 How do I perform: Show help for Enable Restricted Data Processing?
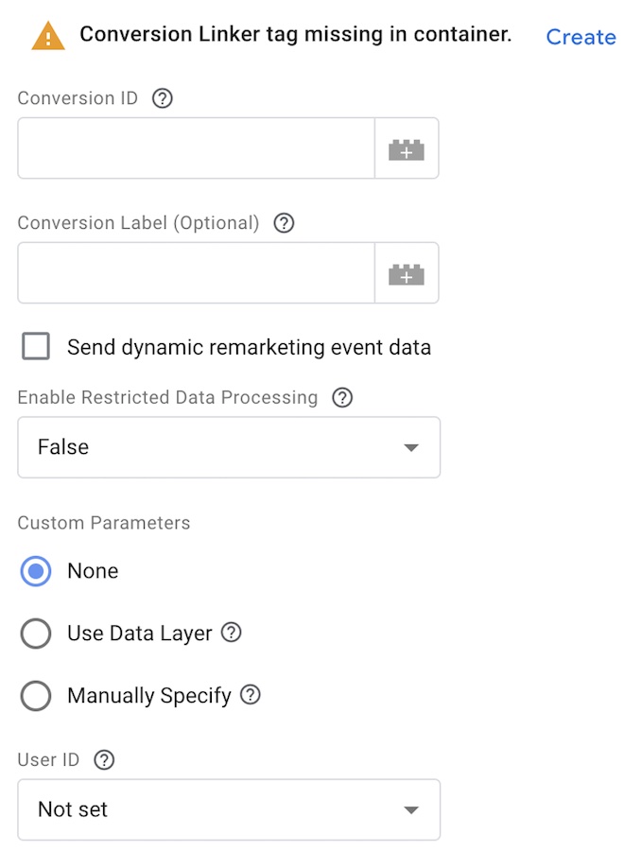tap(342, 397)
